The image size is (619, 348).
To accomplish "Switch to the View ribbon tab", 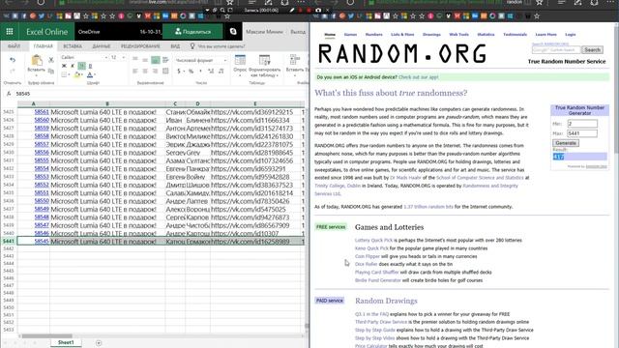I will tap(175, 46).
